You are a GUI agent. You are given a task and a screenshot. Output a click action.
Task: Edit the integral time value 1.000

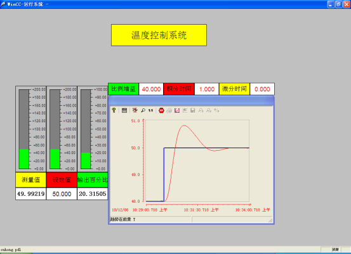point(207,89)
